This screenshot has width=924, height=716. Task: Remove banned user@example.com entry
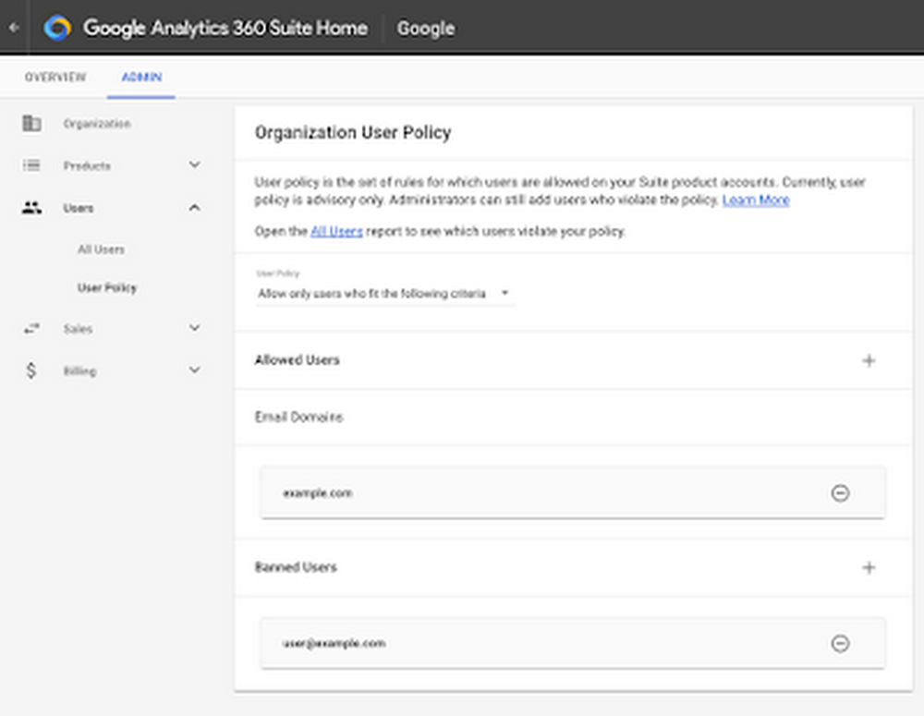click(840, 643)
